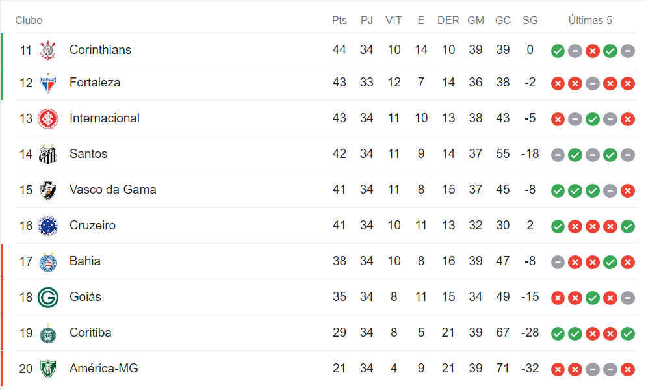This screenshot has width=646, height=390.
Task: Click the Corinthians club crest
Action: click(x=48, y=50)
